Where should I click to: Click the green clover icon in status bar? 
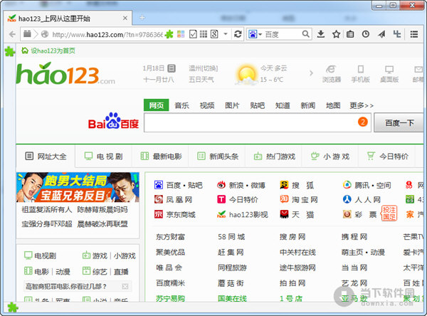[x=13, y=307]
